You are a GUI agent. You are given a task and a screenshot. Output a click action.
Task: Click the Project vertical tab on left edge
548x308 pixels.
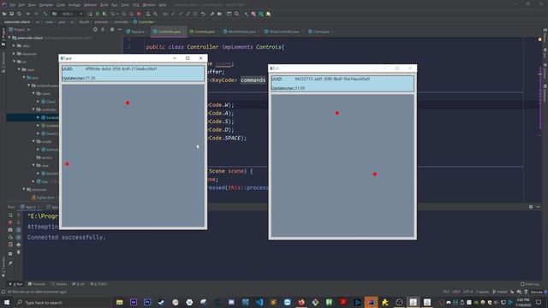3,37
